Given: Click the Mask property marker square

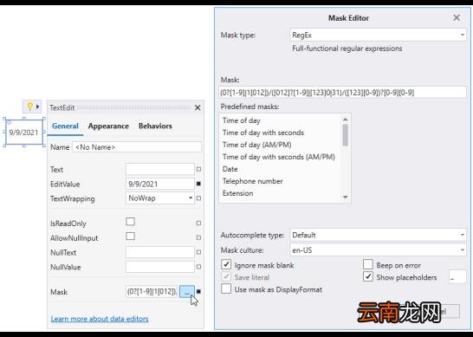Looking at the screenshot, I should tap(198, 291).
